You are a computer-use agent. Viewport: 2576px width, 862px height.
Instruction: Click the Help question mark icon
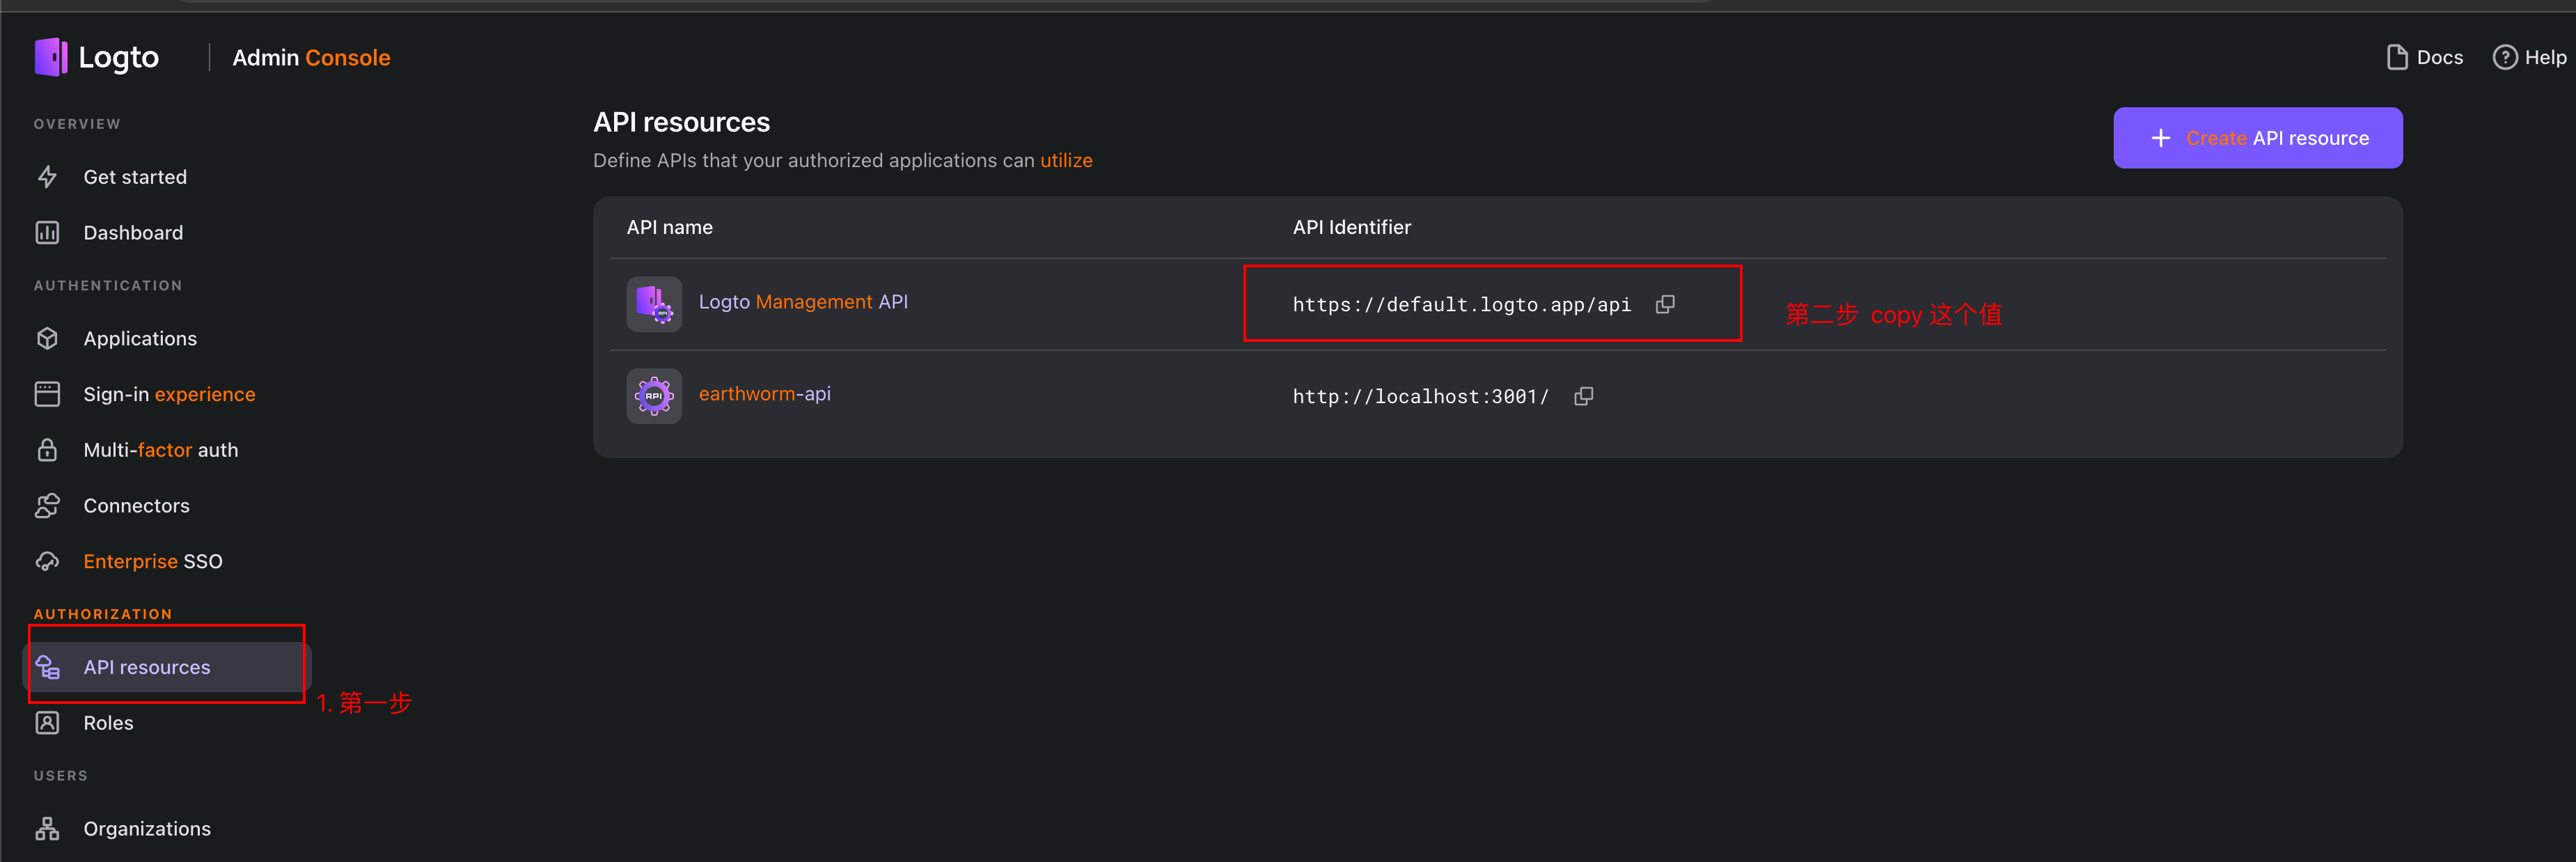point(2504,57)
